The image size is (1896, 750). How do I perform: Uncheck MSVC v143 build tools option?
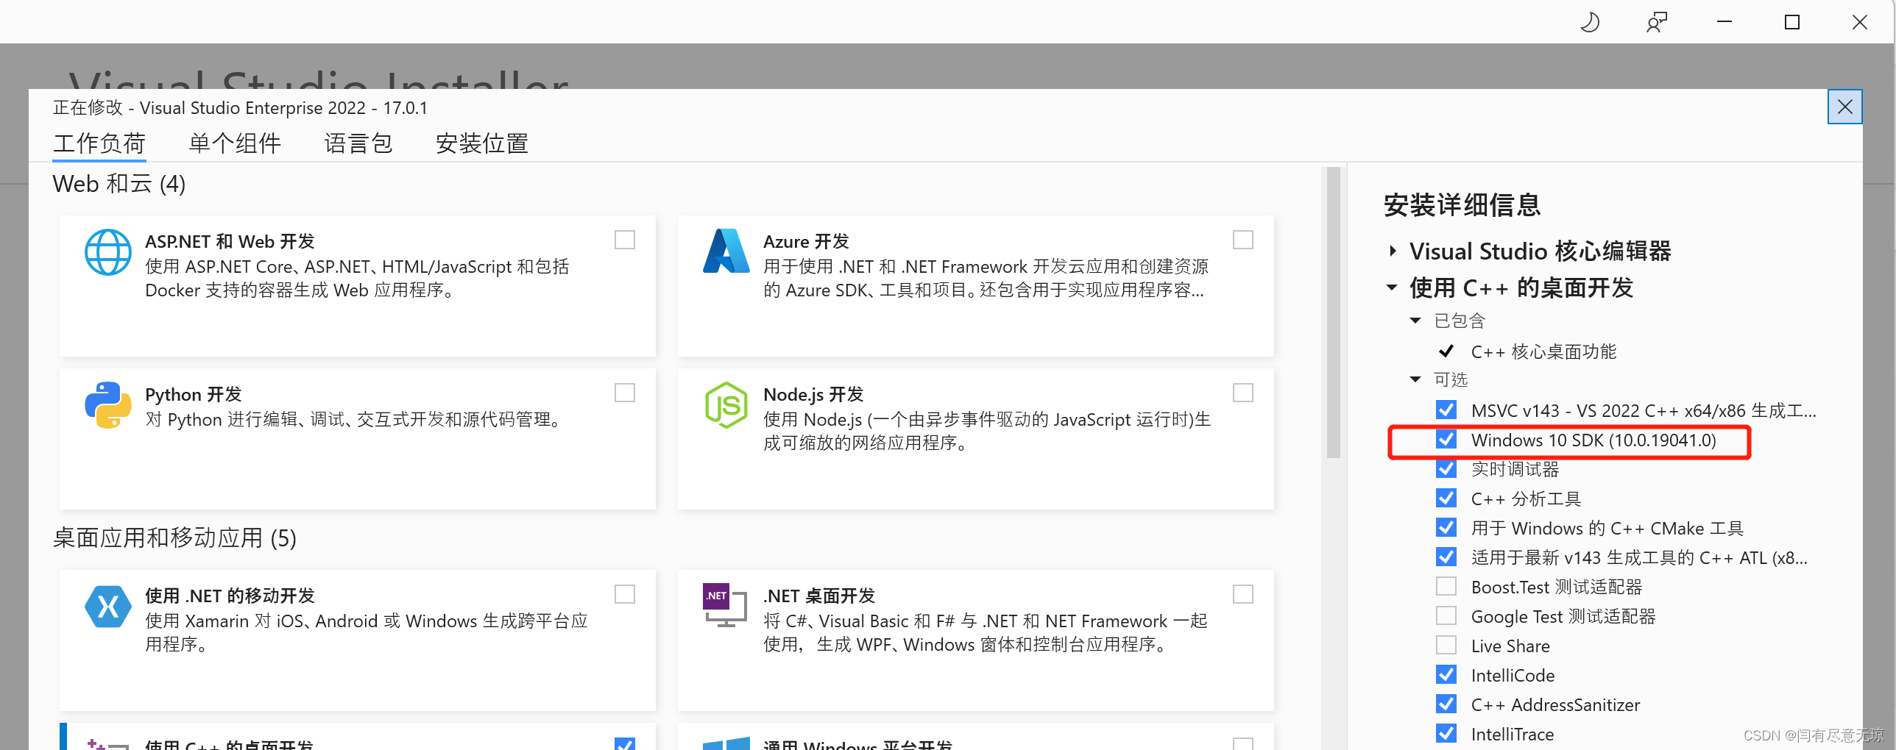pos(1446,410)
